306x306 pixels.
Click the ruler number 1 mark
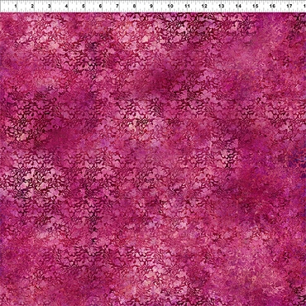tap(15, 6)
